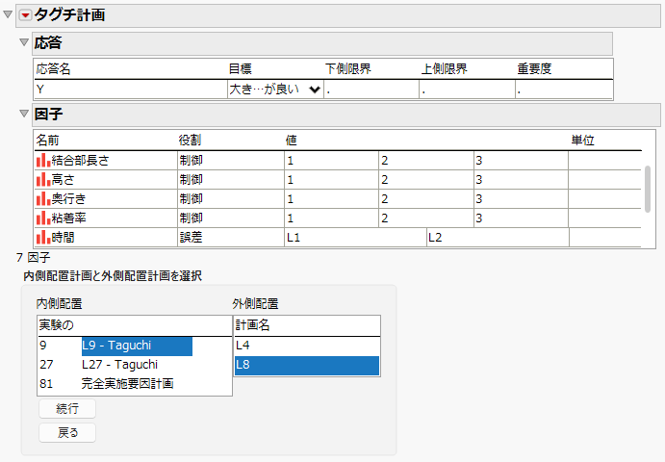Viewport: 665px width, 462px height.
Task: Select the factor name 結合部長さ
Action: (80, 161)
